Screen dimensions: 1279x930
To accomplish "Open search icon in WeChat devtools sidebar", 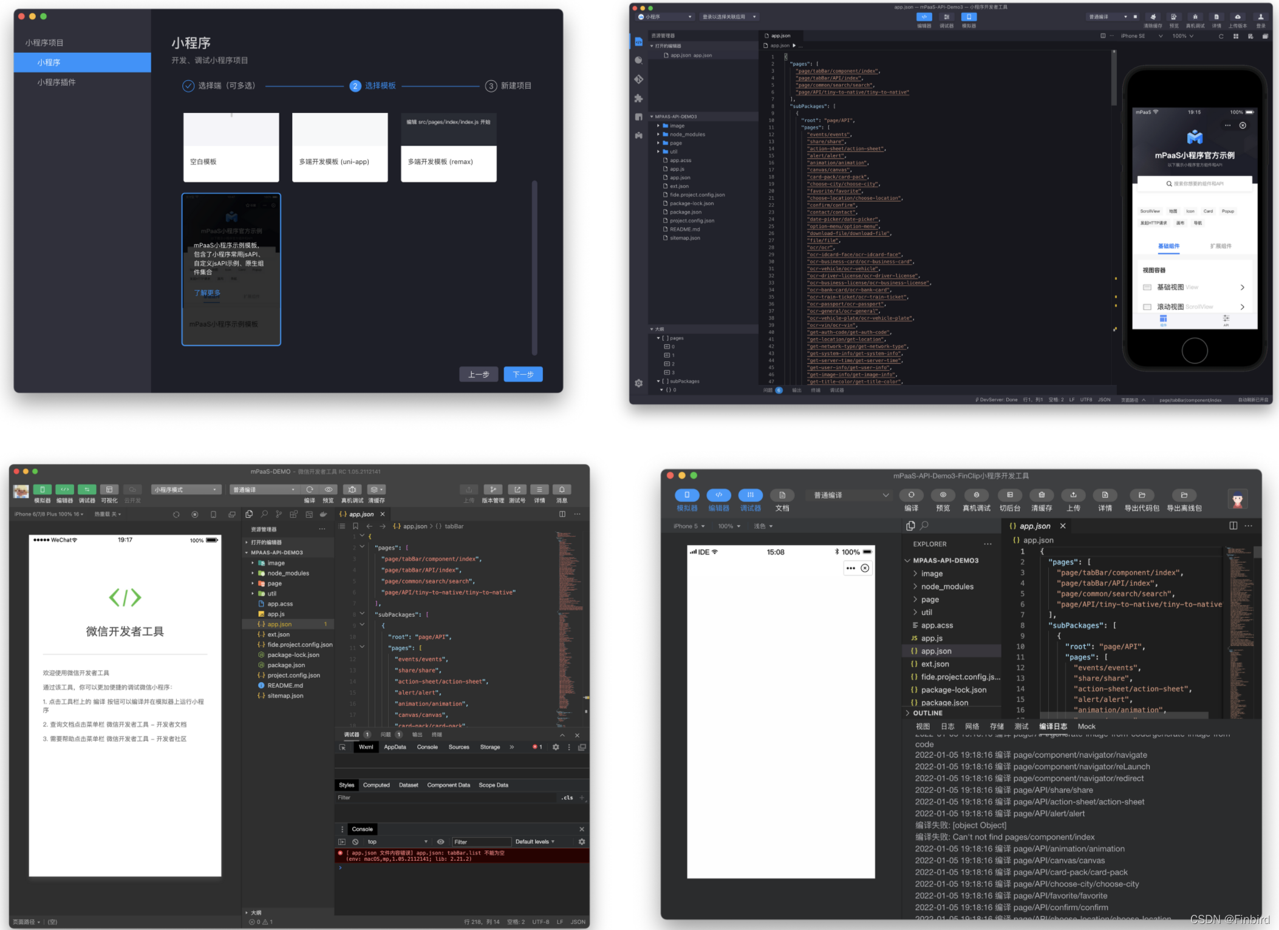I will pyautogui.click(x=264, y=514).
